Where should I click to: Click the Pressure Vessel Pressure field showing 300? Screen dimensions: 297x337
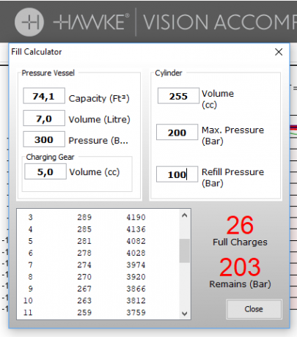pos(44,139)
